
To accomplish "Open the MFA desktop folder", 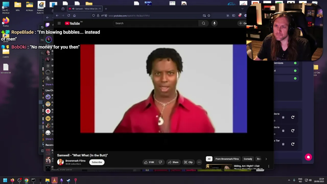I will [x=18, y=7].
